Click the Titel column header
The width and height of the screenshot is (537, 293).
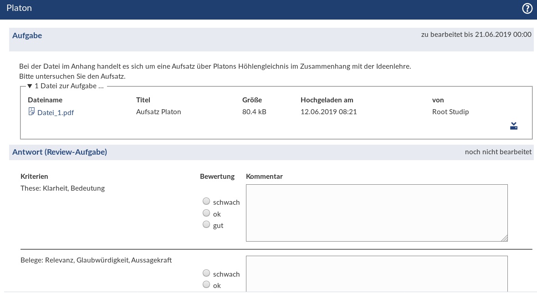143,100
